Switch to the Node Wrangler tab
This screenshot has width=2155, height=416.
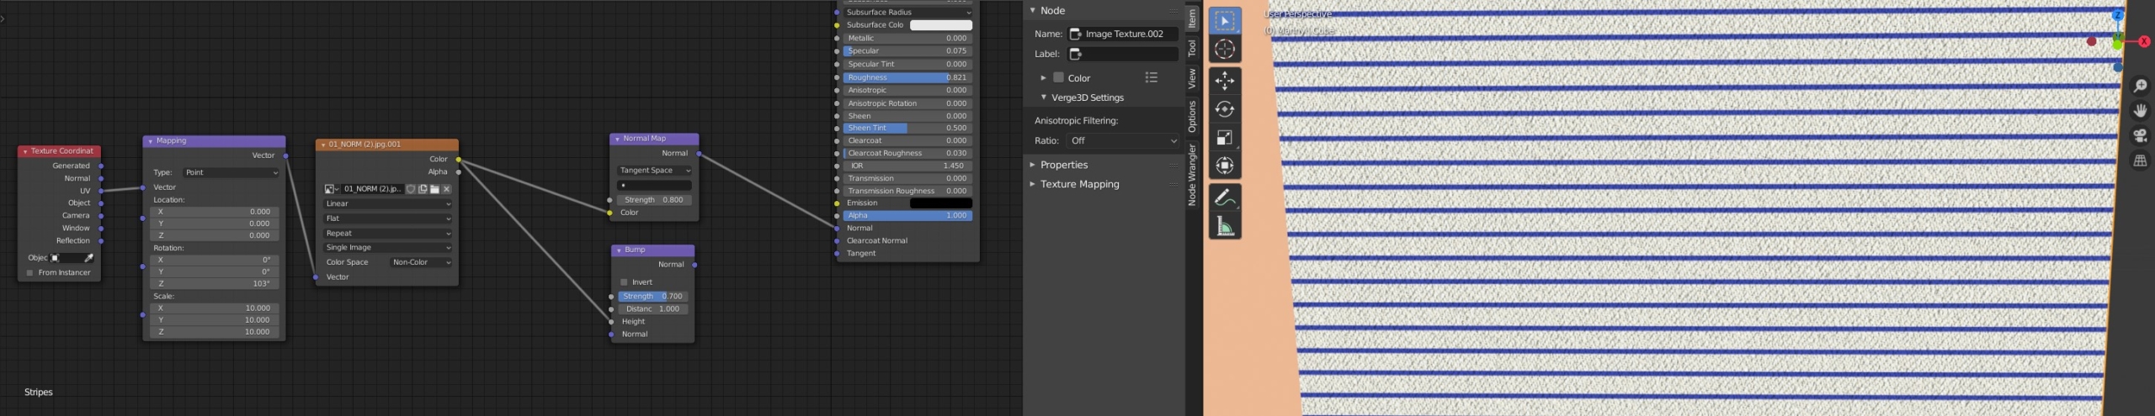[x=1192, y=175]
